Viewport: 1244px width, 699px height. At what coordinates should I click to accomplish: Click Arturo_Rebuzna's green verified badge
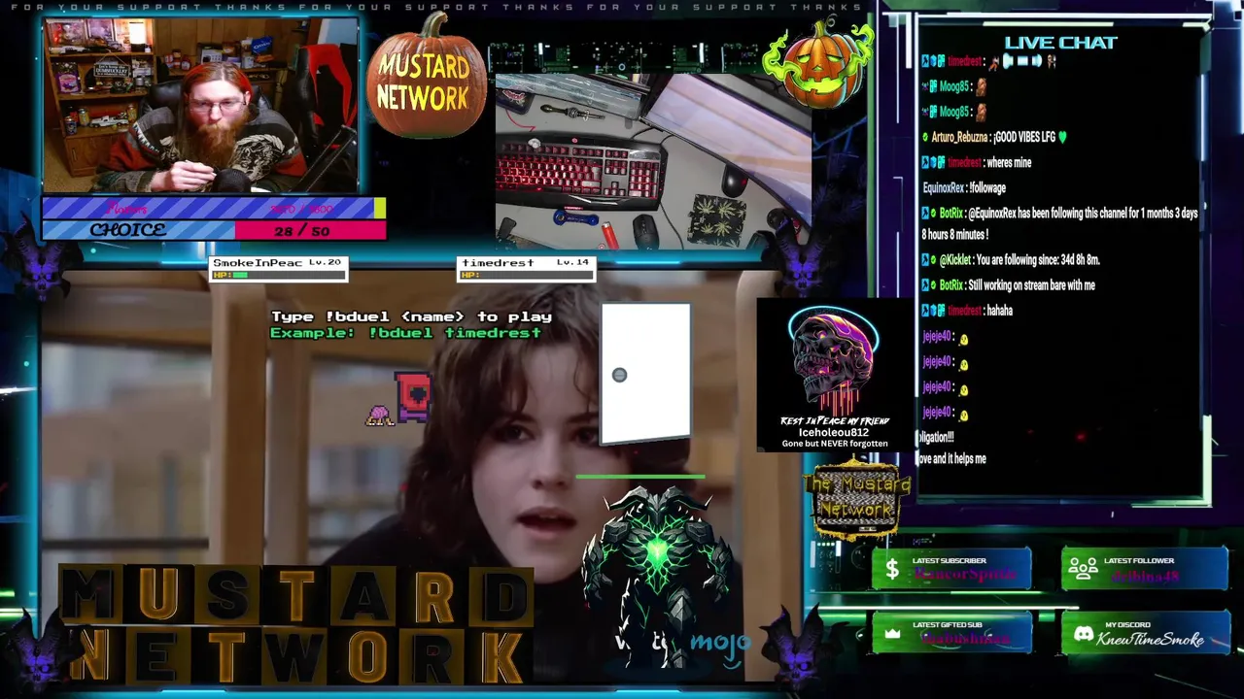925,137
